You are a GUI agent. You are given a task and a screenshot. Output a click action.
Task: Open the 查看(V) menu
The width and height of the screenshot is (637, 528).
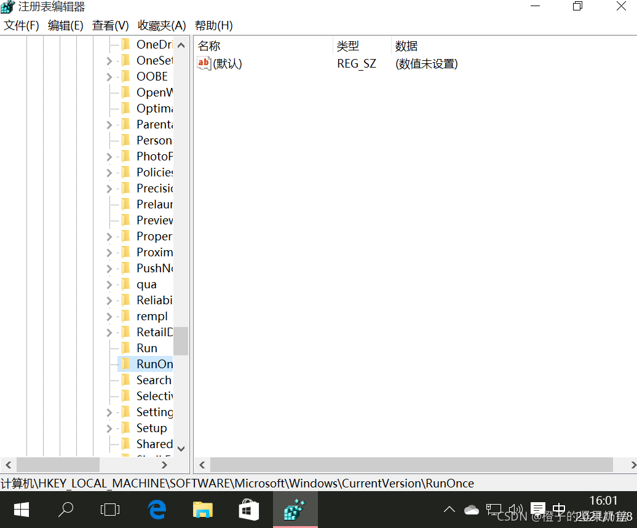[110, 25]
